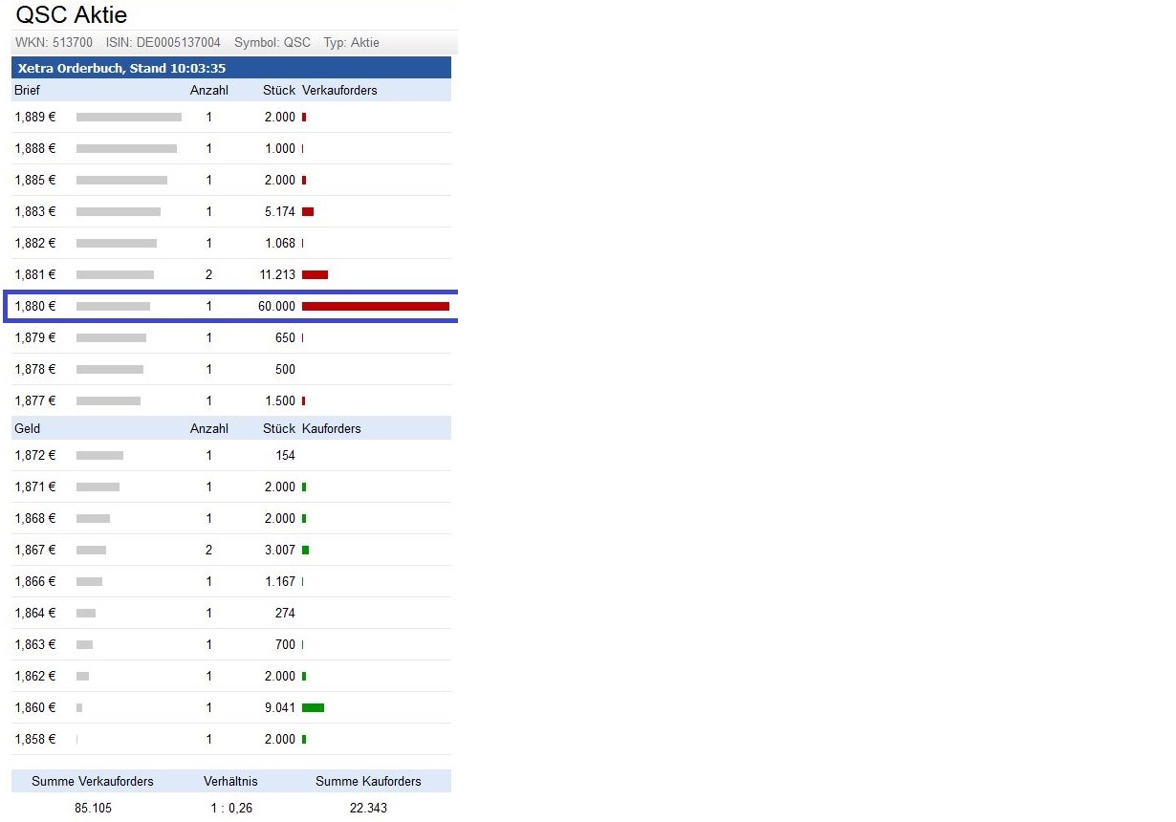Click the 1.167 Stück value
The height and width of the screenshot is (822, 1176).
pyautogui.click(x=280, y=582)
